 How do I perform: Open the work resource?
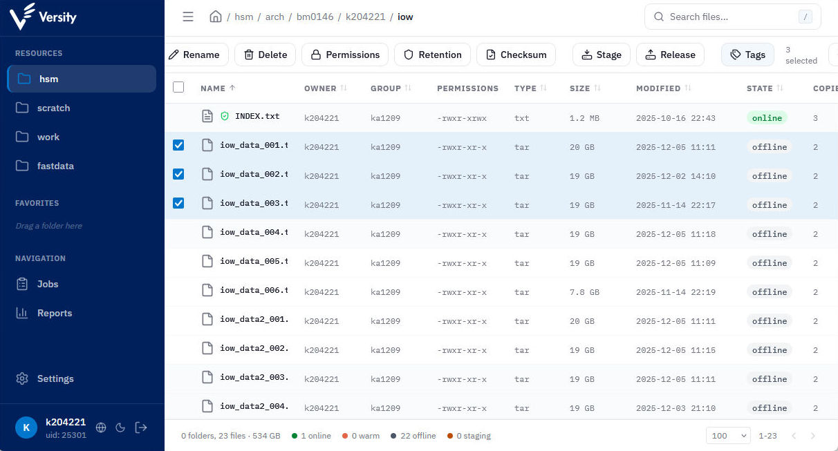coord(82,137)
